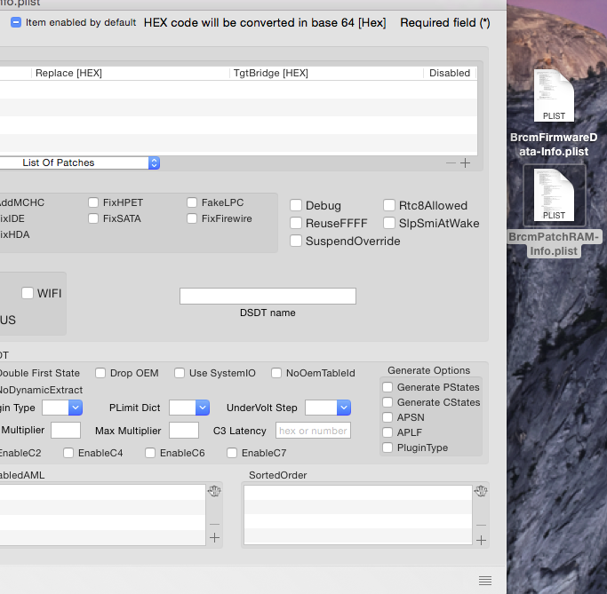
Task: Enable Generate CStates checkbox
Action: pyautogui.click(x=387, y=402)
